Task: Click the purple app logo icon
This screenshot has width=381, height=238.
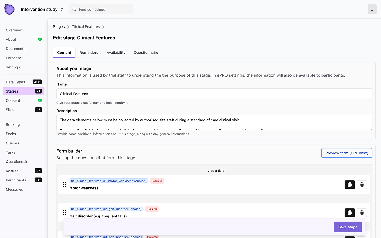Action: [x=9, y=9]
